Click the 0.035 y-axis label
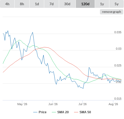Image resolution: width=124 pixels, height=119 pixels. [x=118, y=32]
